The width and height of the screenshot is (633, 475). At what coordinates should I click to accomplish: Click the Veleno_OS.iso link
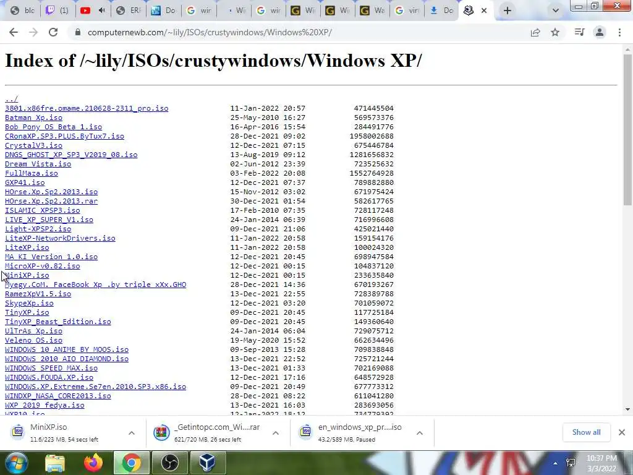33,340
